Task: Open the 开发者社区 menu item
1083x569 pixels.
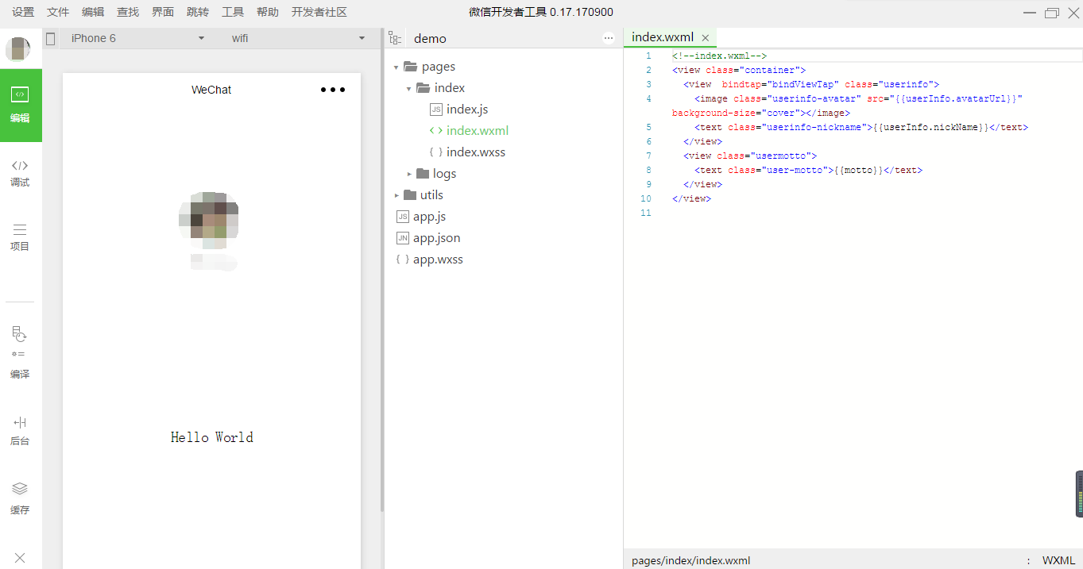Action: pyautogui.click(x=319, y=12)
